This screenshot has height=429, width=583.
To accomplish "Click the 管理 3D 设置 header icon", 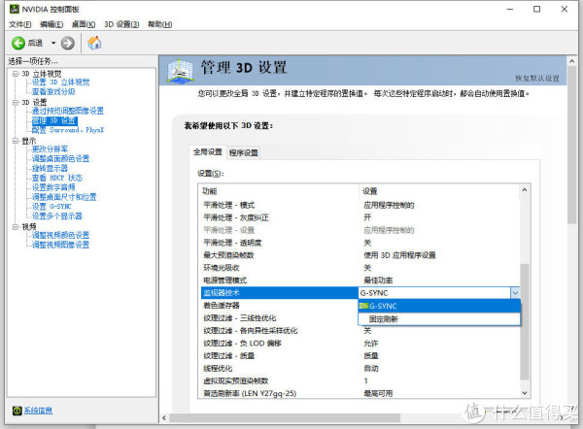I will click(180, 70).
